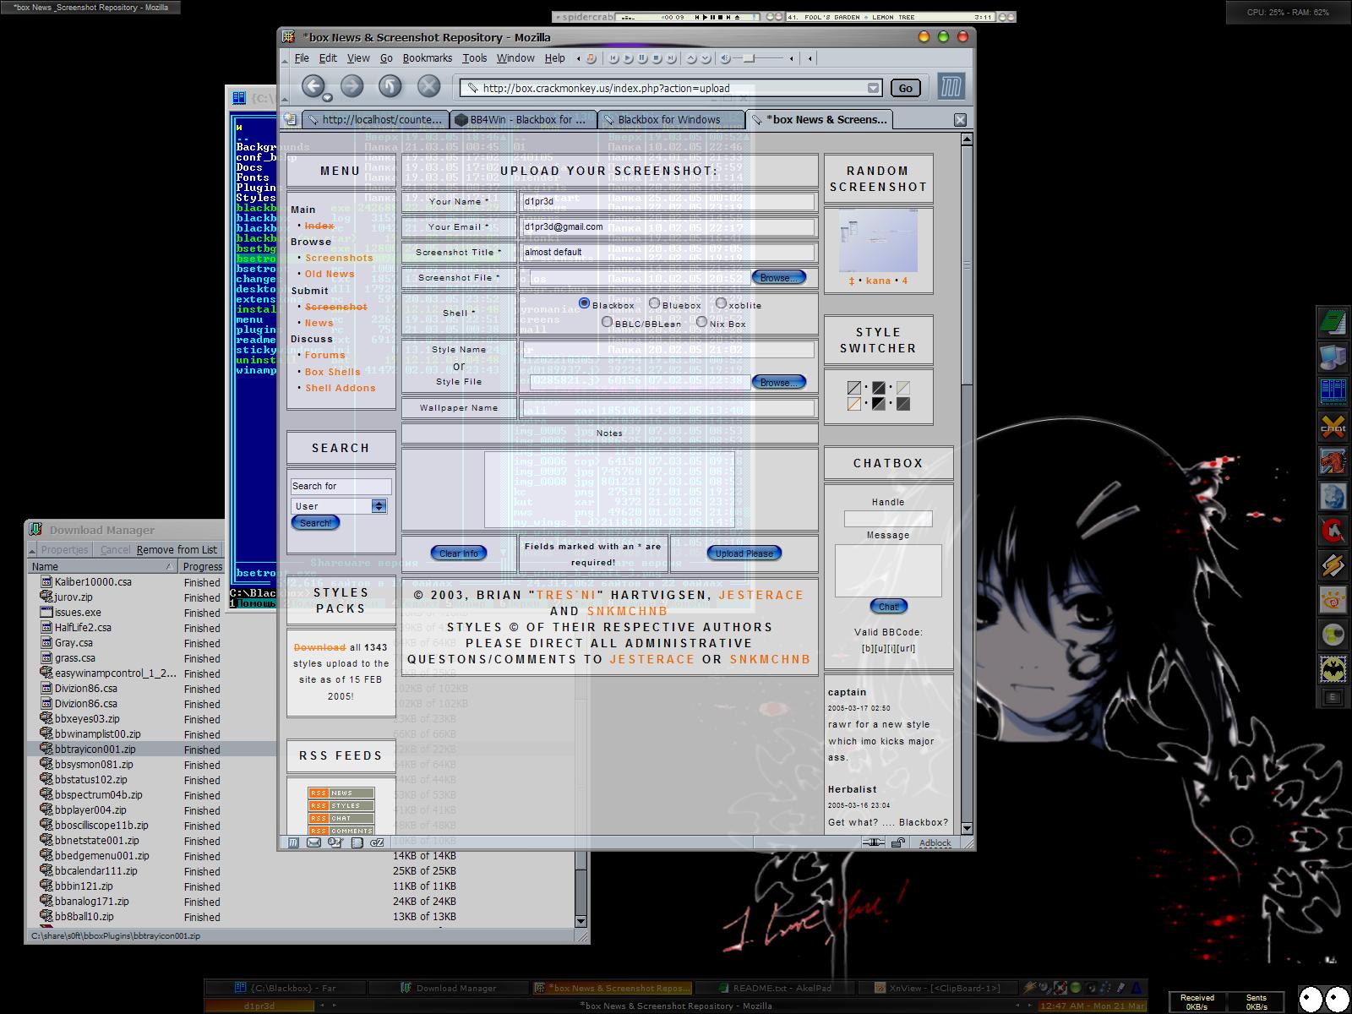Screen dimensions: 1352x1014
Task: Launch the red dragon dock icon
Action: [1333, 462]
